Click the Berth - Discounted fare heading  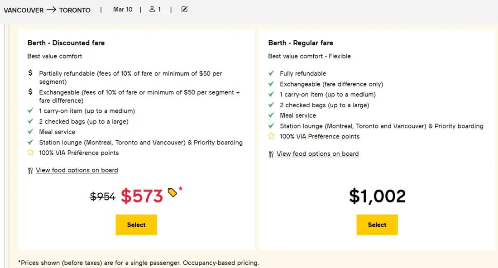click(x=66, y=43)
